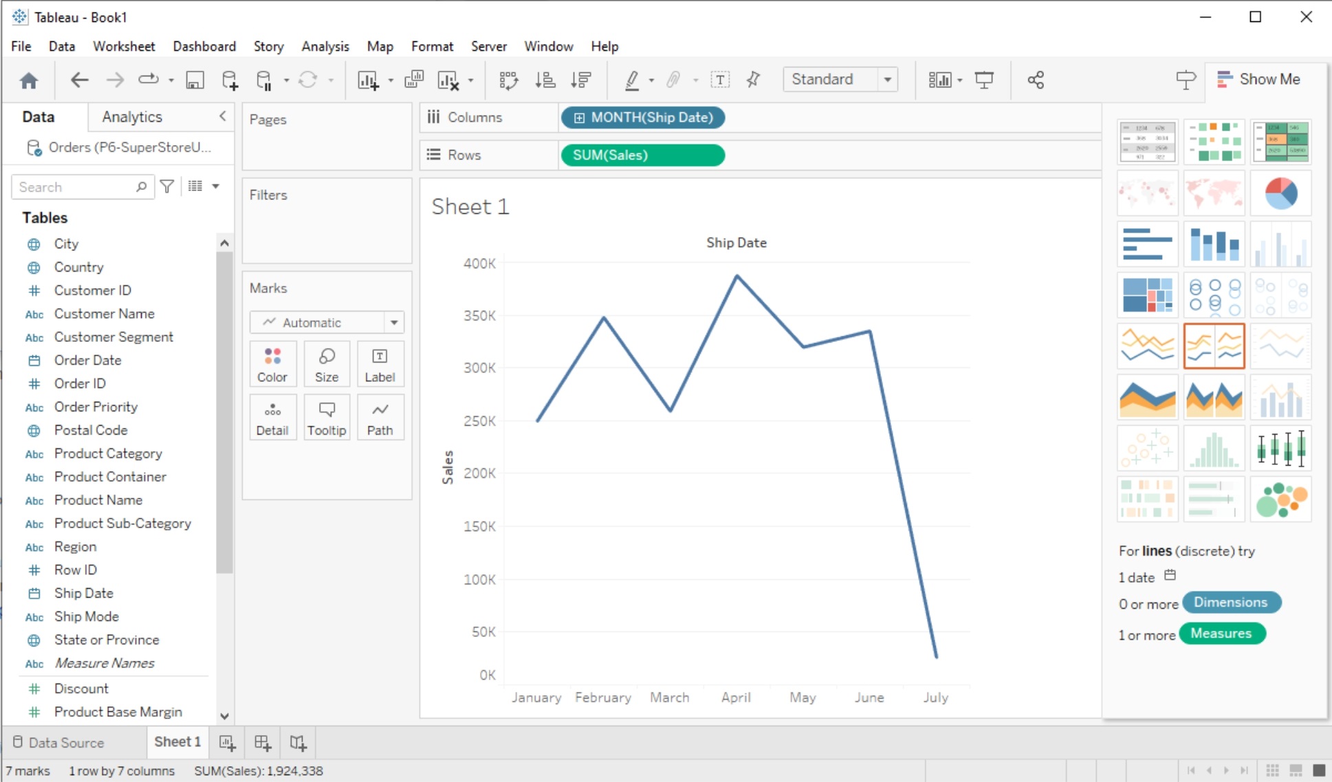Sort ascending using the toolbar icon
Image resolution: width=1332 pixels, height=782 pixels.
coord(545,80)
